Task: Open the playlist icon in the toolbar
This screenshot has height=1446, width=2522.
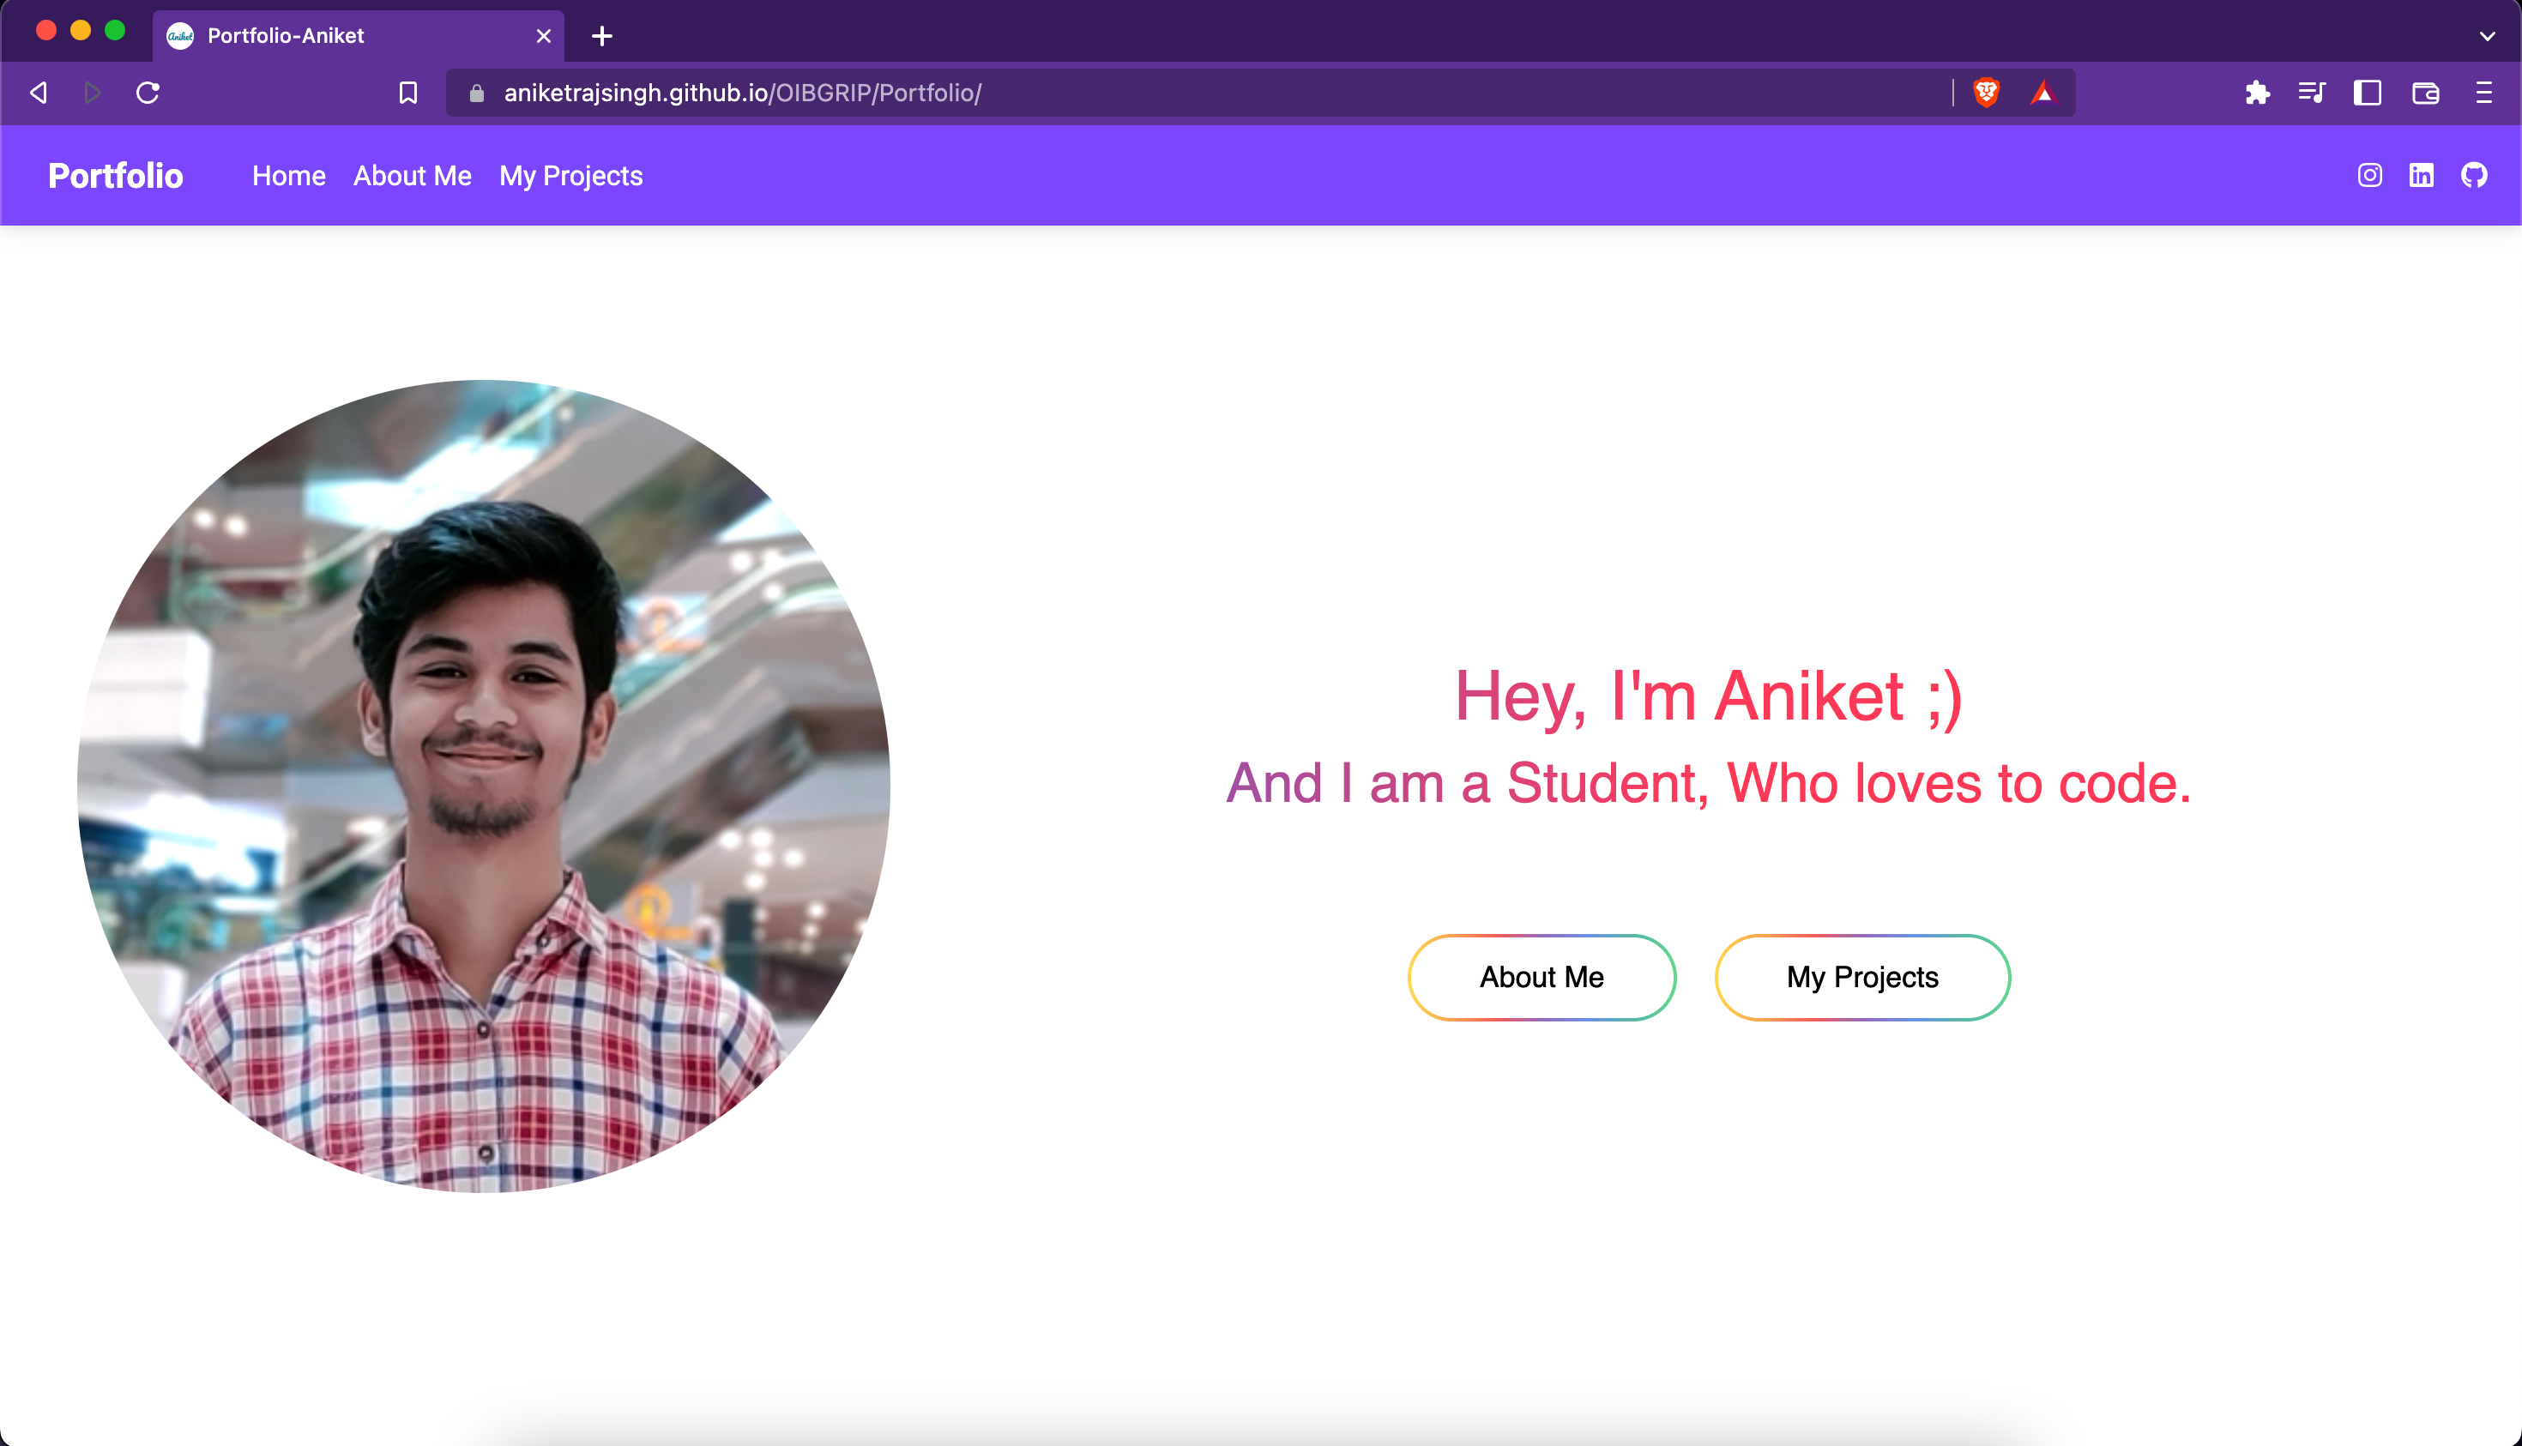Action: pyautogui.click(x=2312, y=93)
